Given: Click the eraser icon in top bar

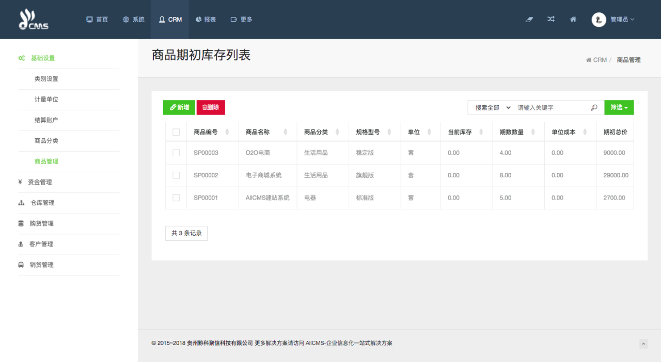Looking at the screenshot, I should tap(529, 20).
